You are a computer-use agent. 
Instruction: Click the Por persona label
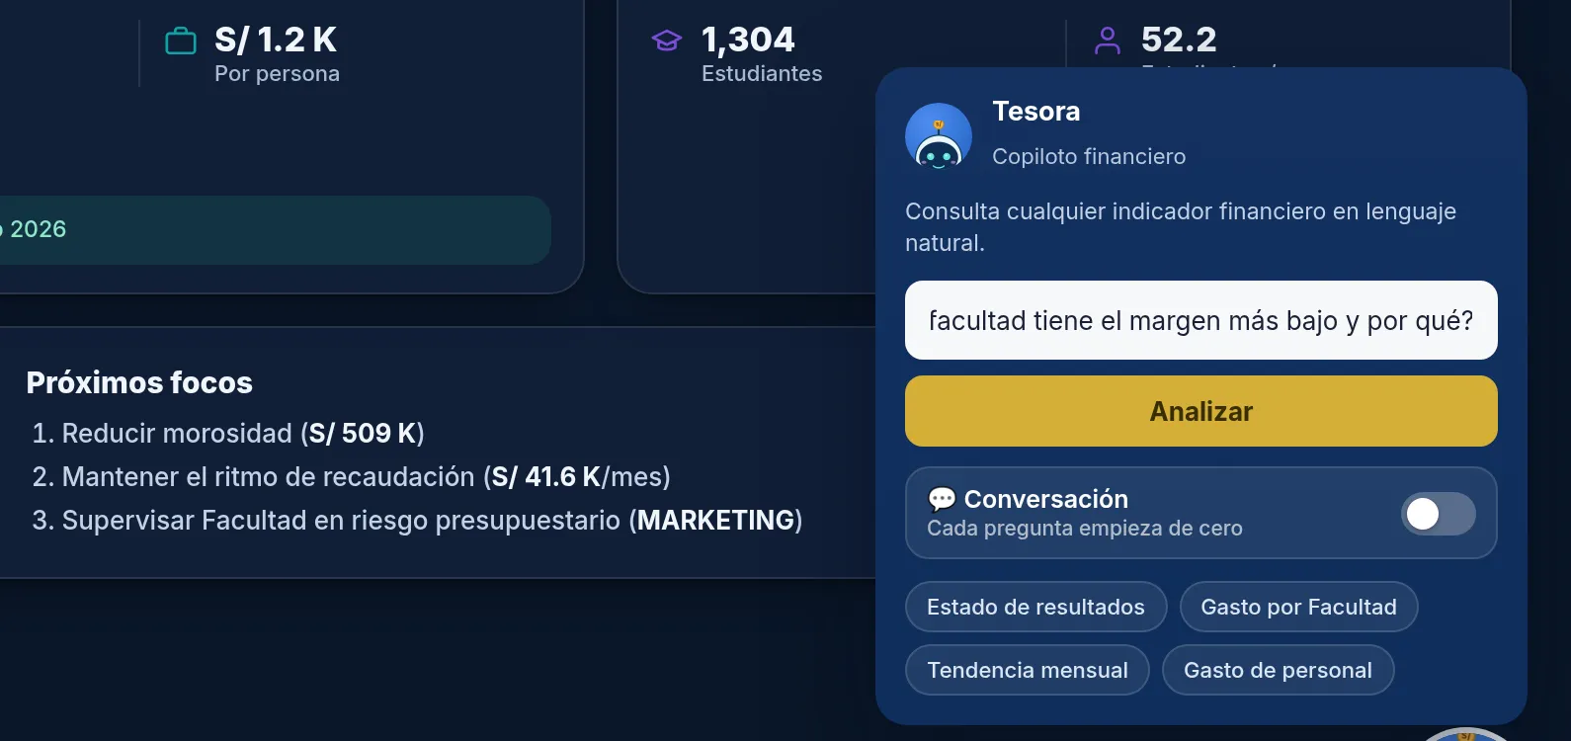[x=277, y=73]
